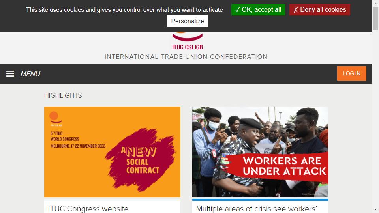379x213 pixels.
Task: Open the Personalize cookie settings
Action: point(187,21)
